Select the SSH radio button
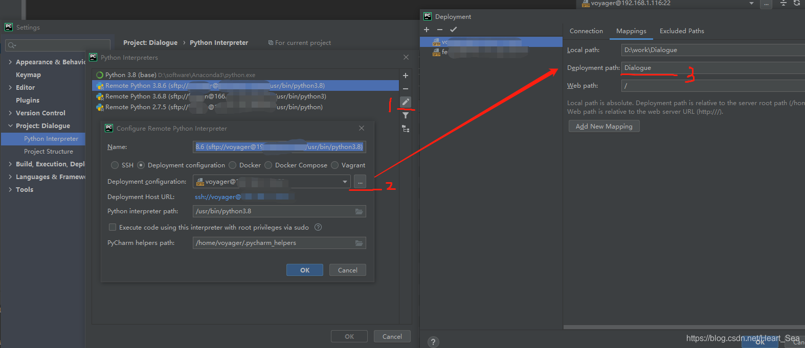This screenshot has width=805, height=348. coord(115,165)
